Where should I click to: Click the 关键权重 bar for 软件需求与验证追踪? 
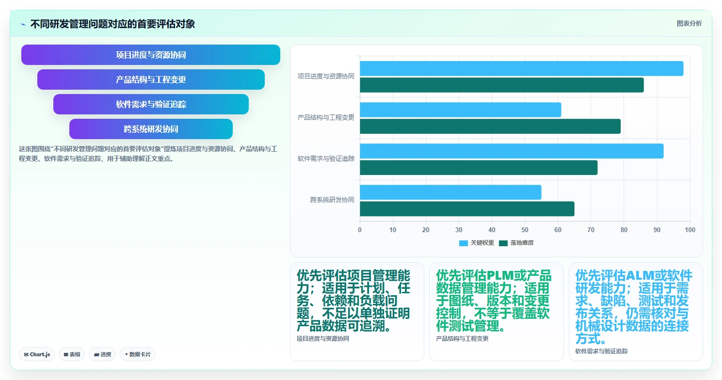click(512, 151)
